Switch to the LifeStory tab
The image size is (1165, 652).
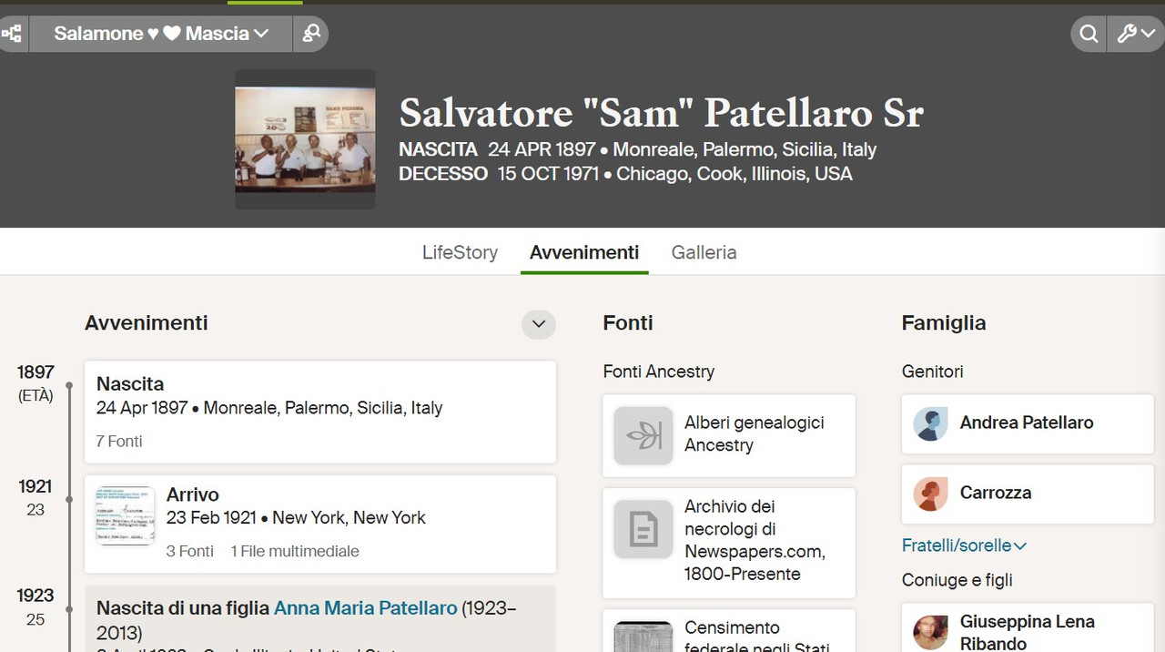[460, 252]
